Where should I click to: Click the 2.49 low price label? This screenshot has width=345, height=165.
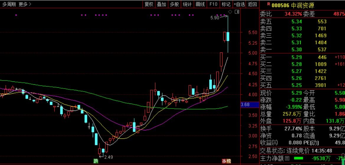click(109, 157)
